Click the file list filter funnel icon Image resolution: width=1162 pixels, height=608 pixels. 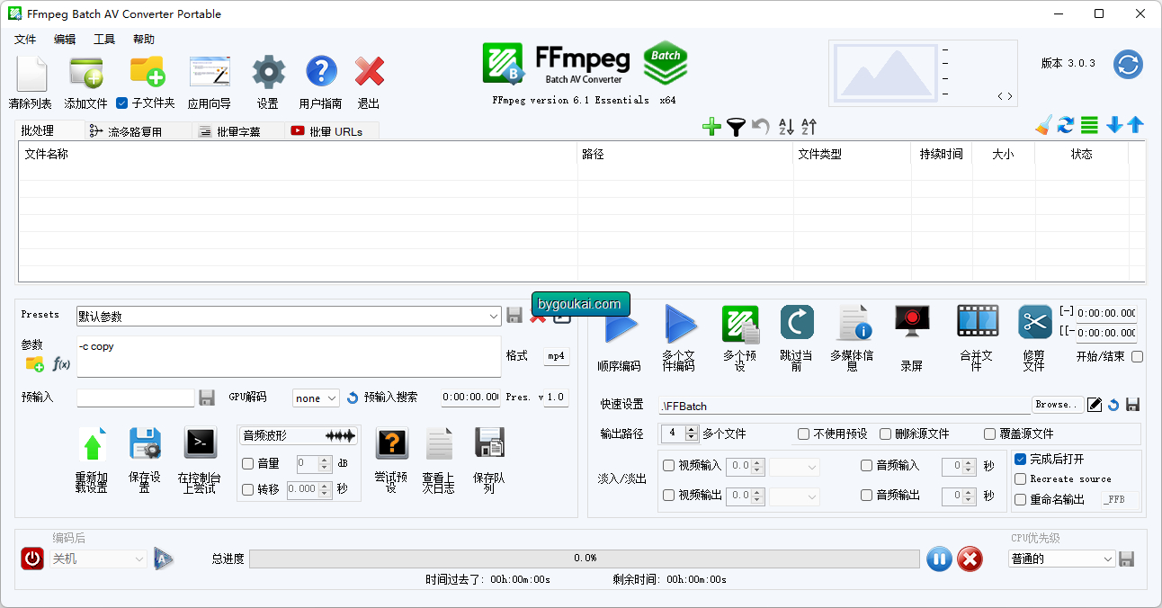[x=736, y=126]
